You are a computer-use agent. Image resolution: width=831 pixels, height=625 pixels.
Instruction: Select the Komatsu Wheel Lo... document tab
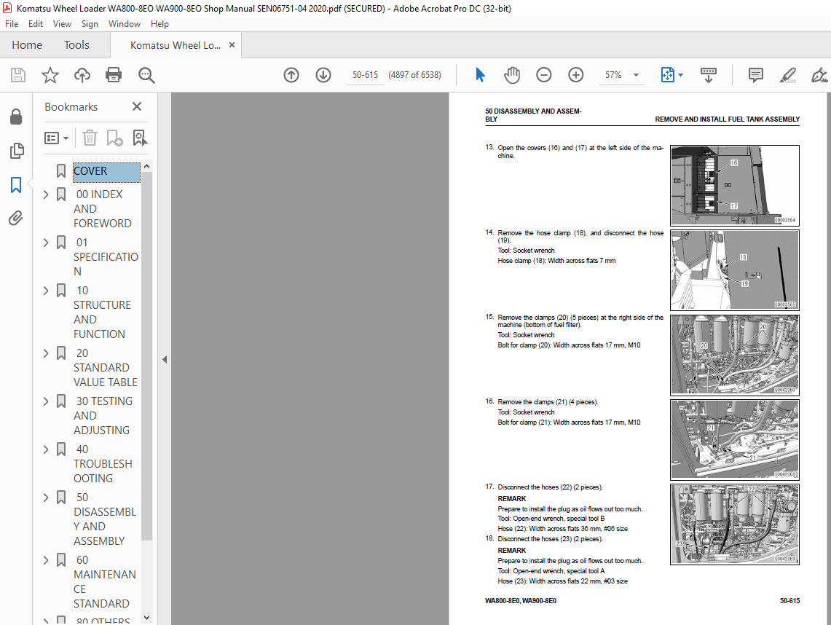pyautogui.click(x=175, y=45)
